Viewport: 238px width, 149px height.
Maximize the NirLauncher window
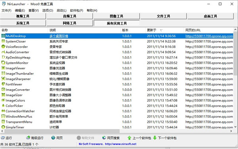[x=220, y=4]
